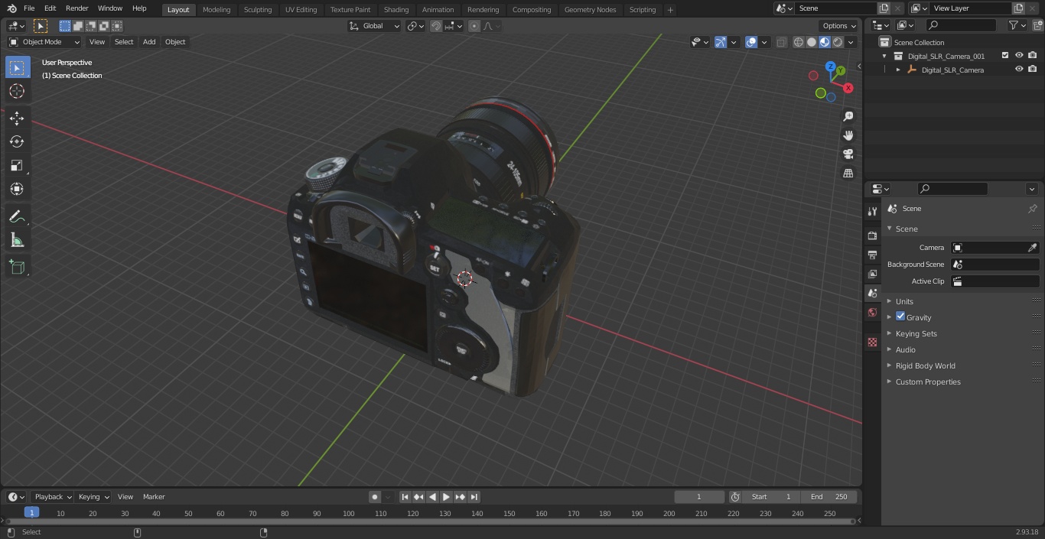Viewport: 1045px width, 539px height.
Task: Hide Digital_SLR_Camera_001 collection with eye icon
Action: (x=1019, y=56)
